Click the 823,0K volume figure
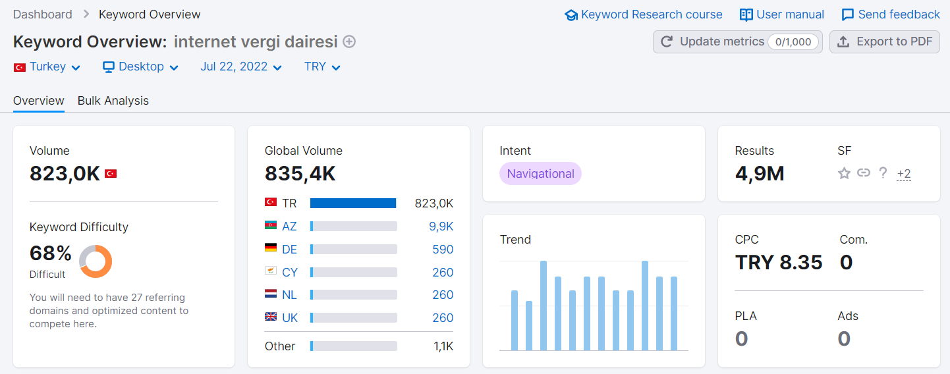This screenshot has width=950, height=374. point(65,173)
